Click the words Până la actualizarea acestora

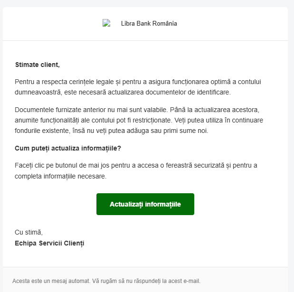(215, 110)
